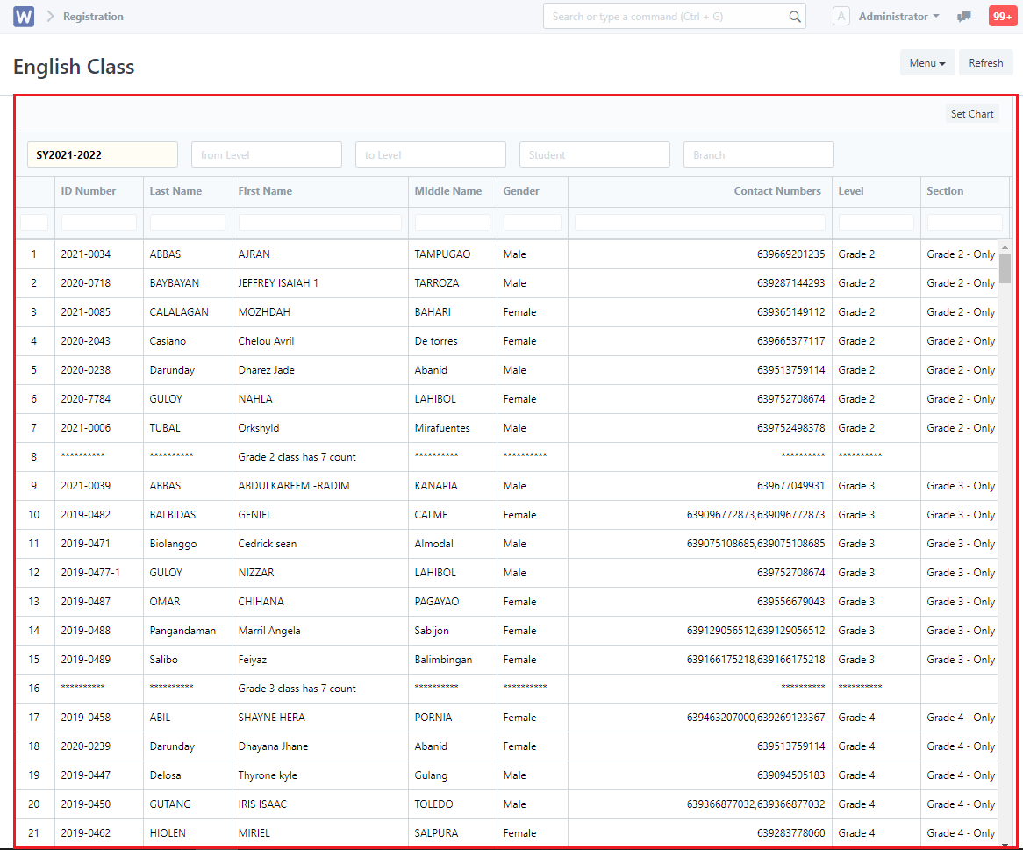
Task: Open the chat messages icon
Action: click(963, 17)
